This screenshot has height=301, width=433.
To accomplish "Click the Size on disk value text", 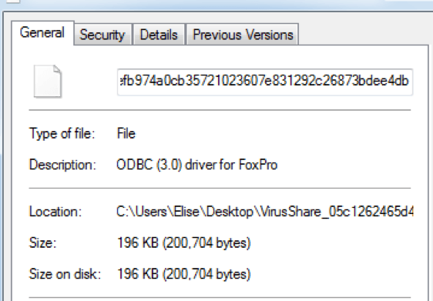I will 184,274.
